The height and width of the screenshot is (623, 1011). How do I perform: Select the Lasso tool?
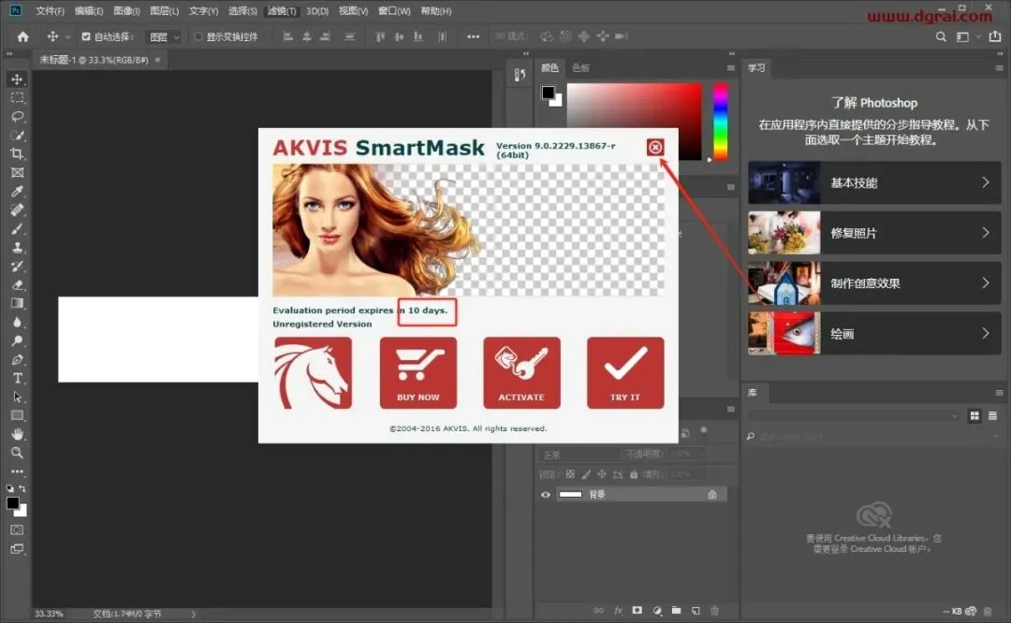(x=18, y=117)
